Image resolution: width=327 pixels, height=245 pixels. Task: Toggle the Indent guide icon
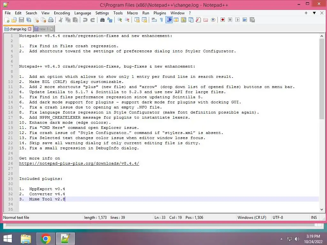pyautogui.click(x=169, y=20)
